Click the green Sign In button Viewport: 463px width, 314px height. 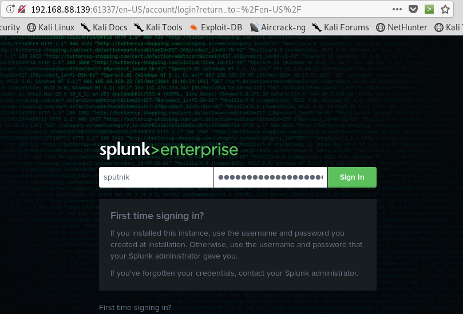coord(352,177)
